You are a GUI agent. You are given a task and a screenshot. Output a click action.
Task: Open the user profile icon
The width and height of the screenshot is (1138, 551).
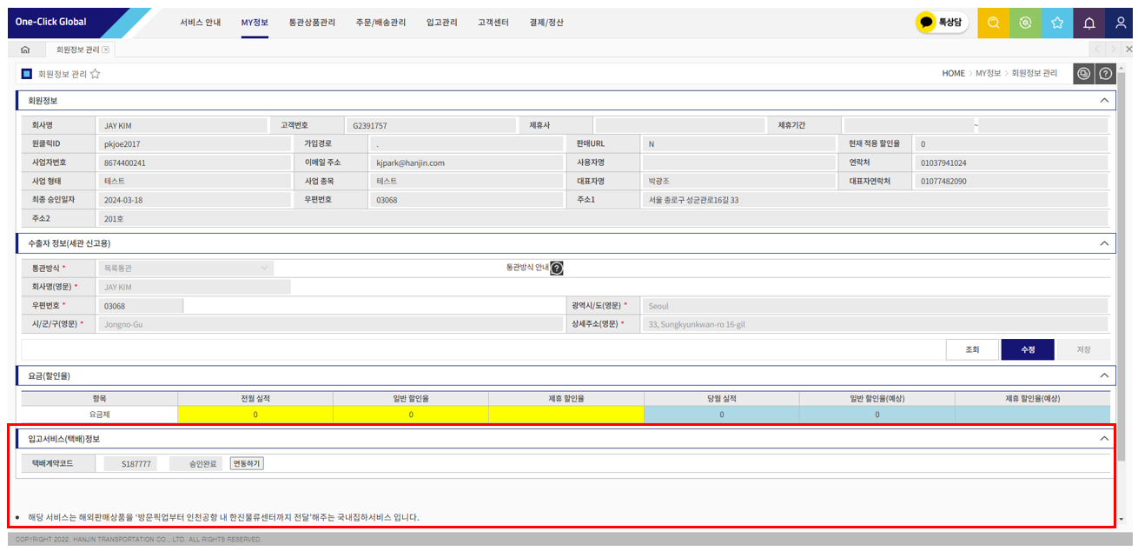[1121, 23]
